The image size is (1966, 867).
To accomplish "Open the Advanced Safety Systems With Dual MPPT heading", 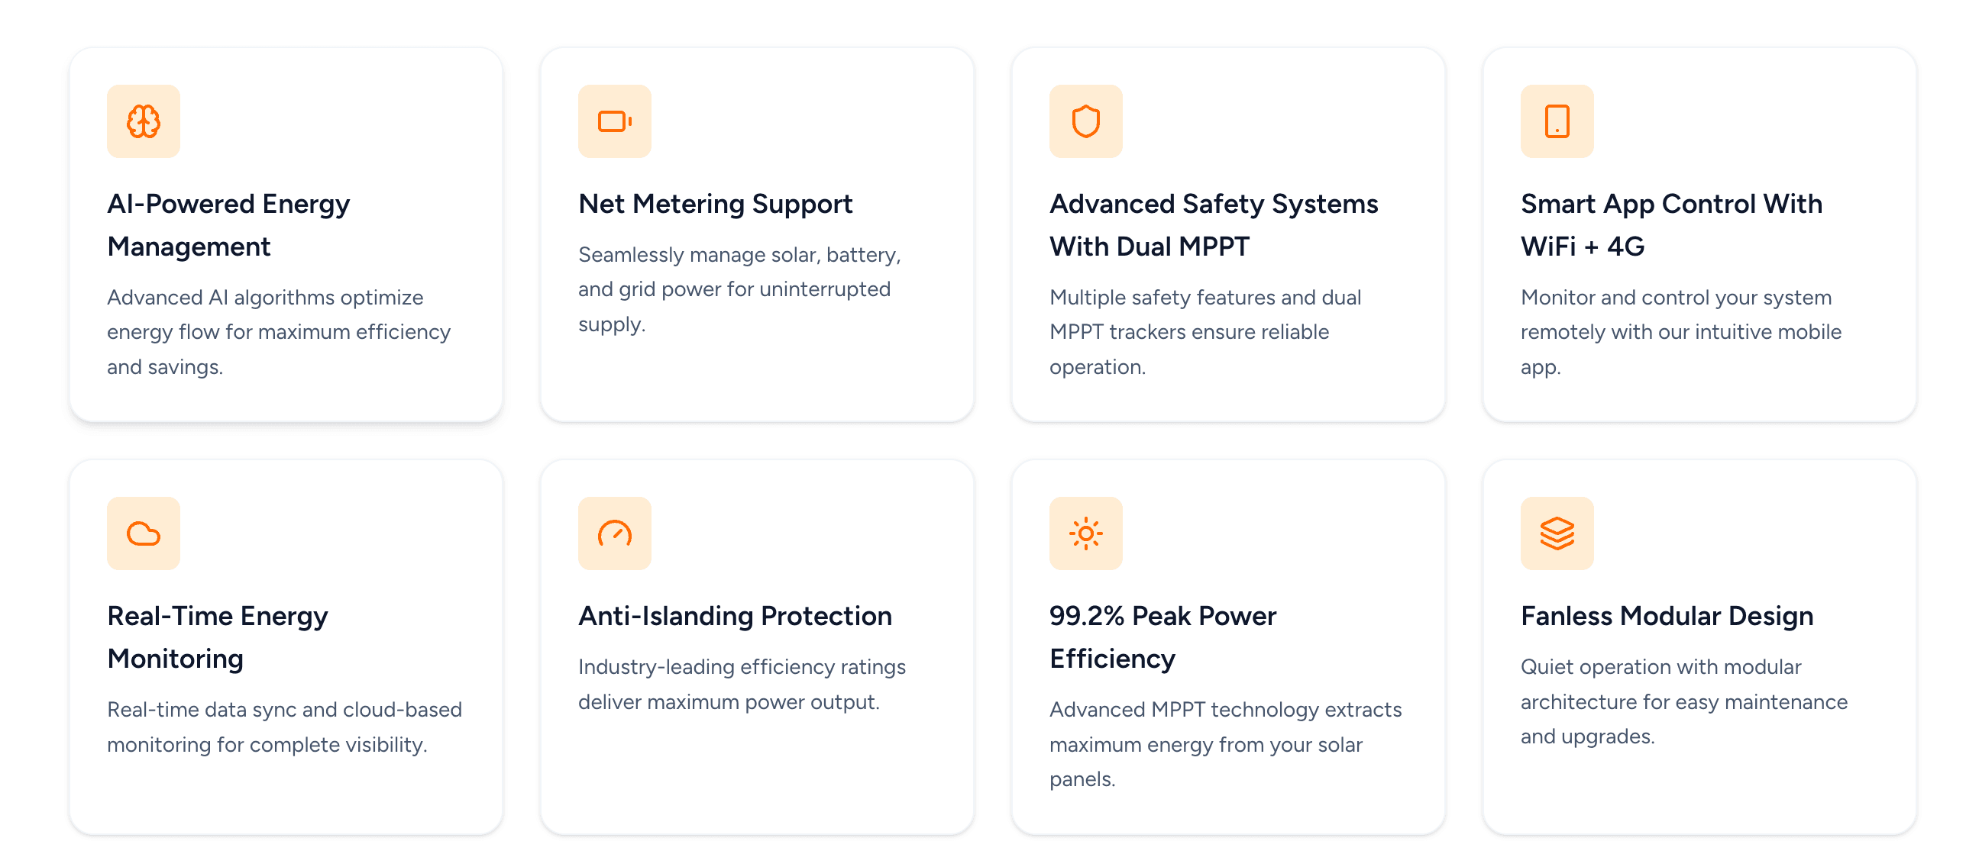I will point(1213,225).
